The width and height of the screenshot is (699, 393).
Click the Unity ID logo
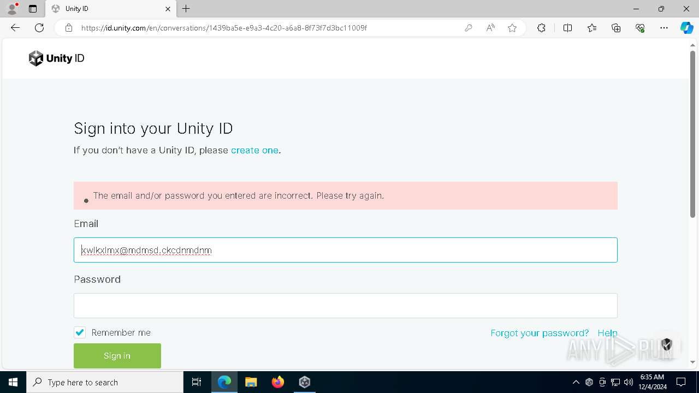[x=57, y=58]
